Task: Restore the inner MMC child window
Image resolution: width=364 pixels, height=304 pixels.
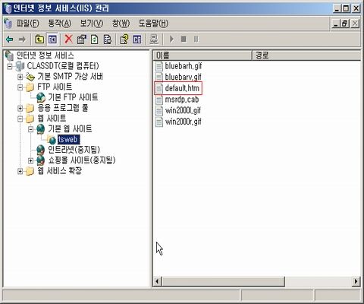Action: tap(345, 24)
